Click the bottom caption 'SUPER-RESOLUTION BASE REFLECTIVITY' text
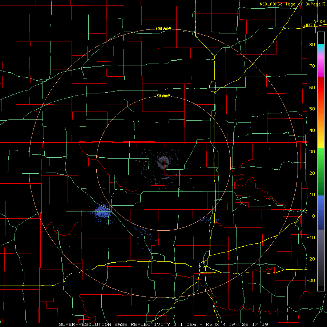 114,324
